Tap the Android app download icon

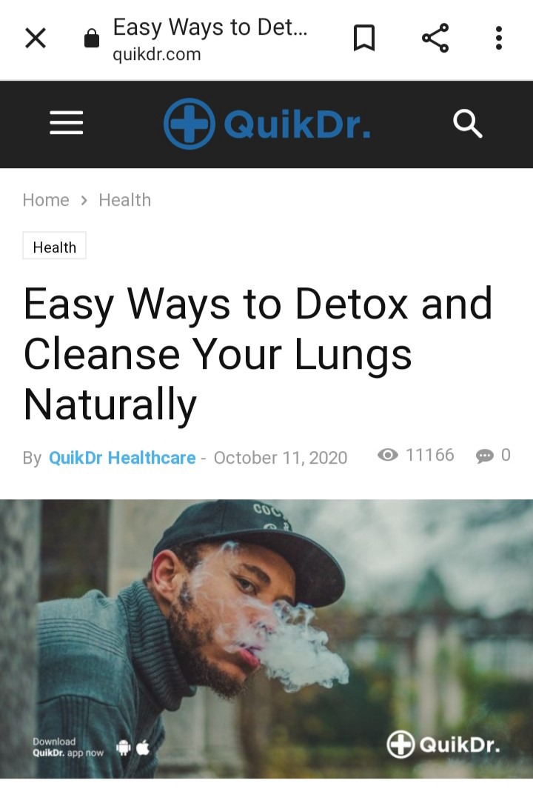click(x=123, y=747)
